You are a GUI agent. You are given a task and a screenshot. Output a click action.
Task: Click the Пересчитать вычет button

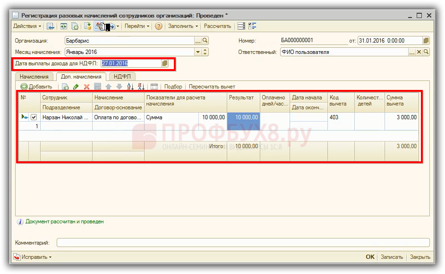pos(212,87)
